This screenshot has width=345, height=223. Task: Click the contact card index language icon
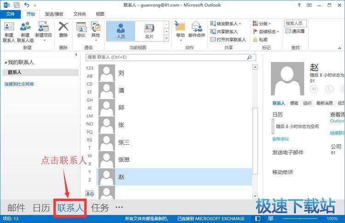90,194
